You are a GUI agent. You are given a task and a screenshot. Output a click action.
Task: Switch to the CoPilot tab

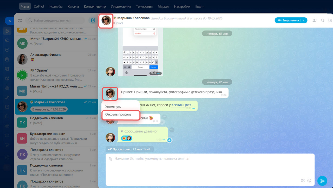coord(39,6)
